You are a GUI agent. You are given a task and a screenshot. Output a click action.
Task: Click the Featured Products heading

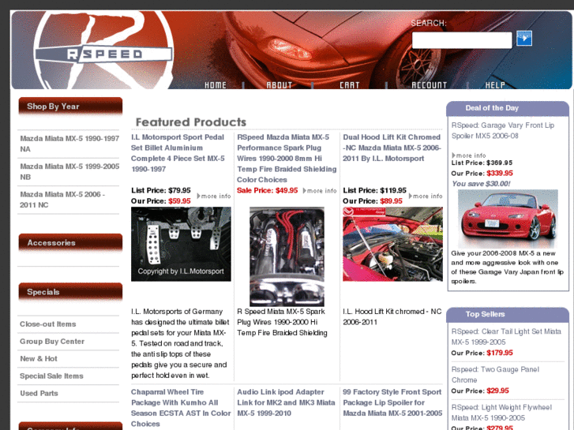coord(191,122)
